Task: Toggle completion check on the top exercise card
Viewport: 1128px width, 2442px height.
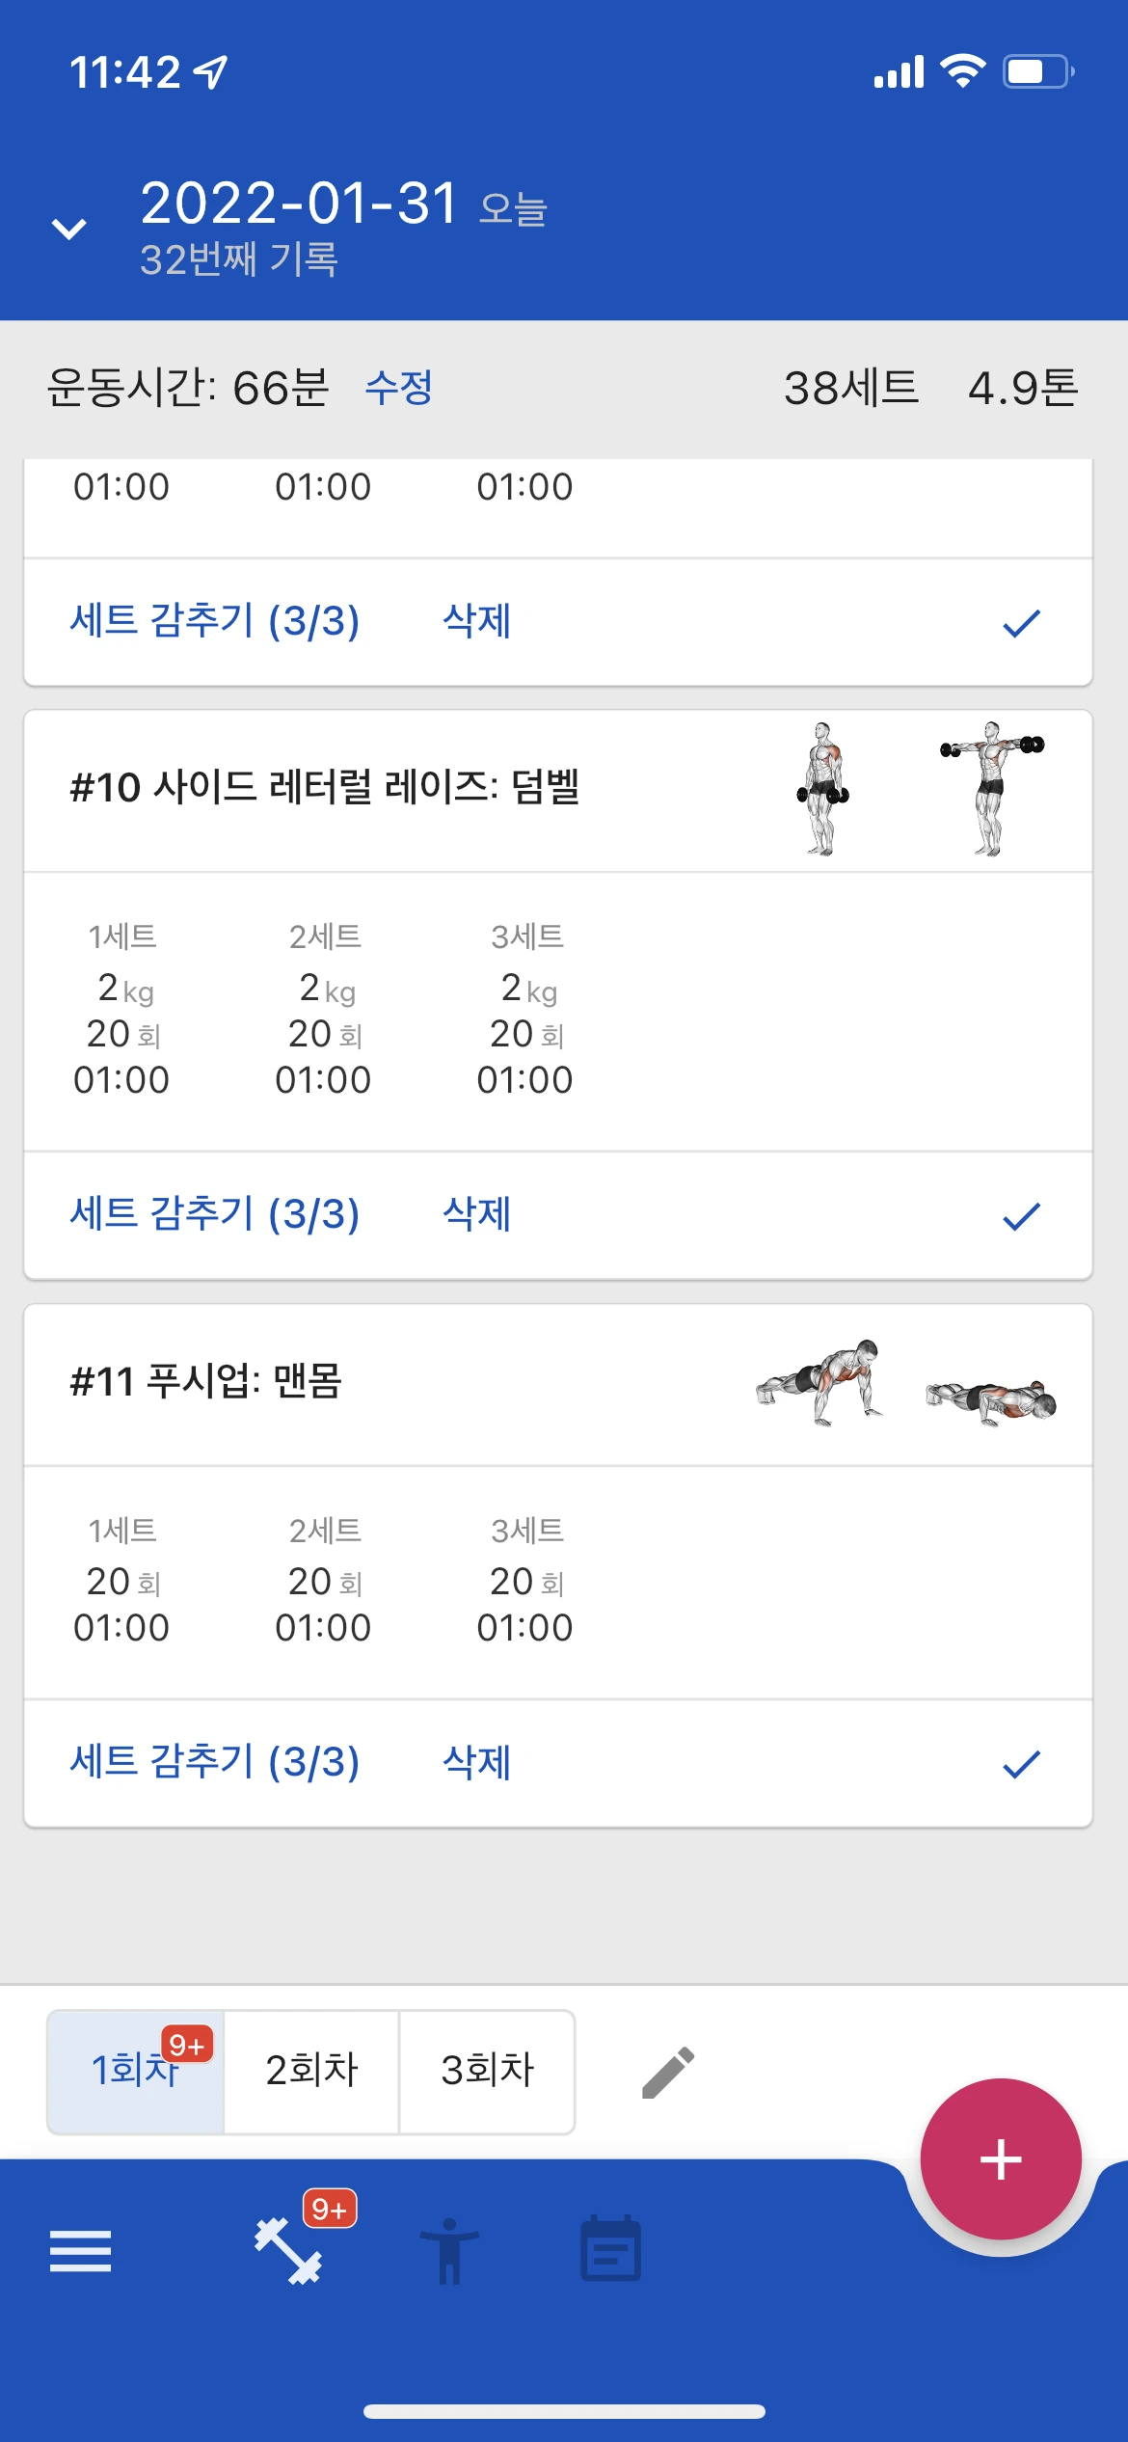Action: click(1021, 623)
